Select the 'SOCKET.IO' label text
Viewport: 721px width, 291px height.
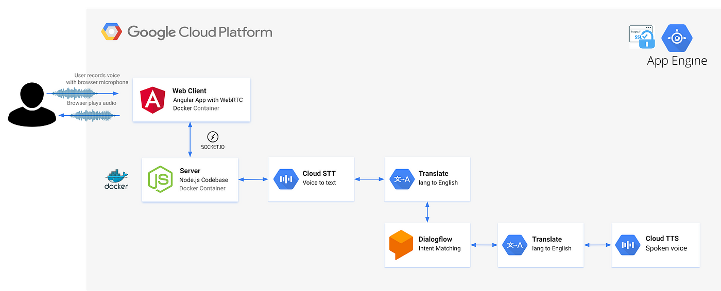point(213,147)
